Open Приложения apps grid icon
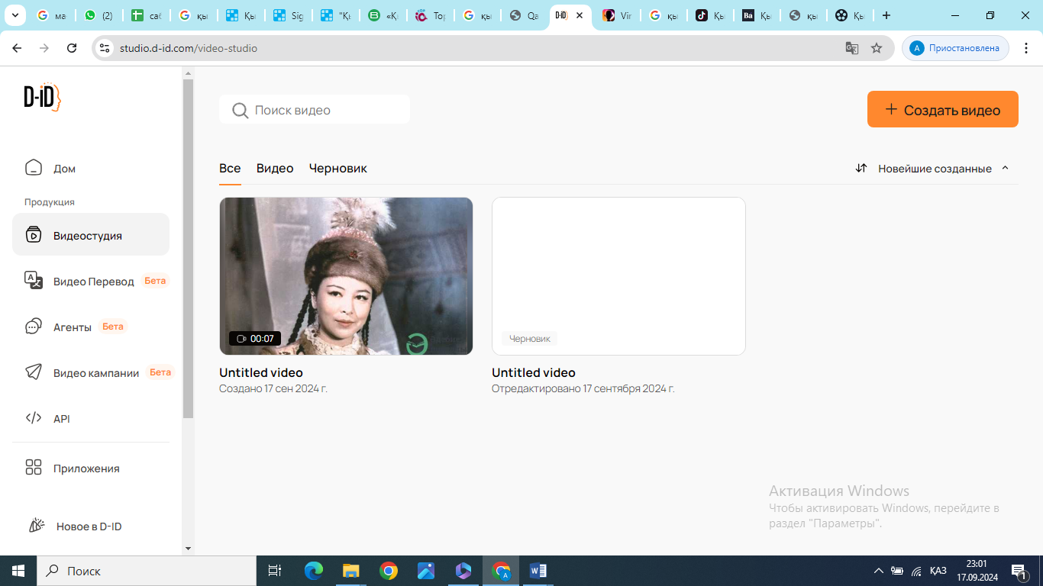Viewport: 1043px width, 586px height. 33,468
